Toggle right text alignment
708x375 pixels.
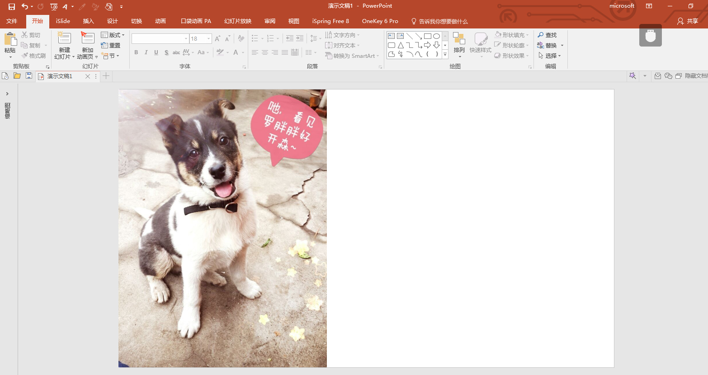click(275, 52)
